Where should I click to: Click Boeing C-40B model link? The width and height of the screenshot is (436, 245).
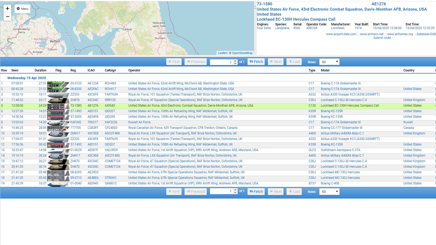(x=330, y=183)
